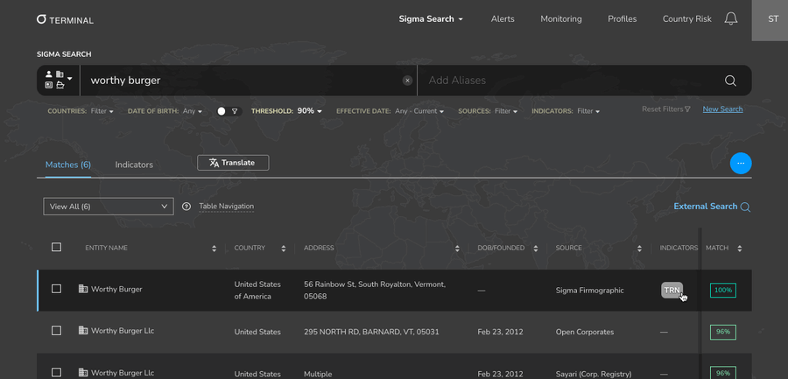Image resolution: width=788 pixels, height=379 pixels.
Task: Open the blue more options ellipsis button
Action: click(x=741, y=163)
